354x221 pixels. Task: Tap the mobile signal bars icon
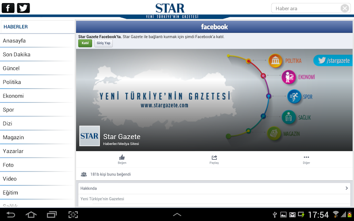pos(343,214)
